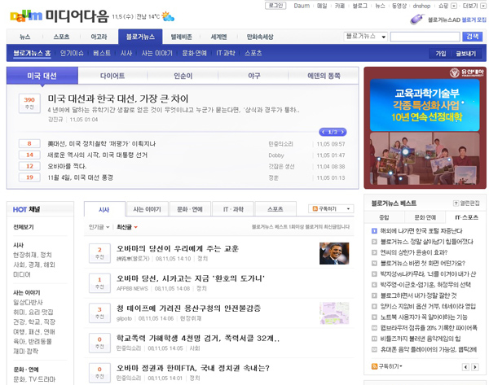This screenshot has width=489, height=385.
Task: Open the 더보기 dropdown in top bar
Action: [483, 6]
